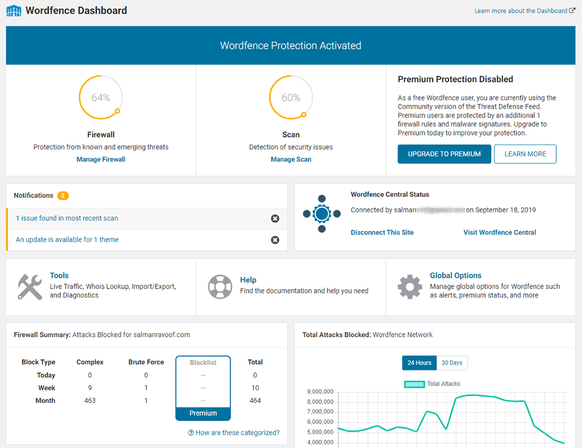Screen dimensions: 582x448
Task: Dismiss the scan issue notification
Action: pyautogui.click(x=275, y=218)
